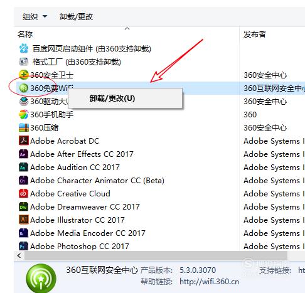This screenshot has height=293, width=305.
Task: Click the Adobe Dreamweaver CC 2017 icon
Action: click(x=24, y=207)
